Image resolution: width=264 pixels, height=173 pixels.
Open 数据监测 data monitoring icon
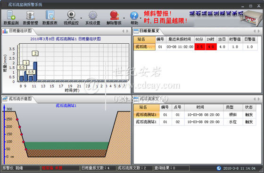(11, 18)
